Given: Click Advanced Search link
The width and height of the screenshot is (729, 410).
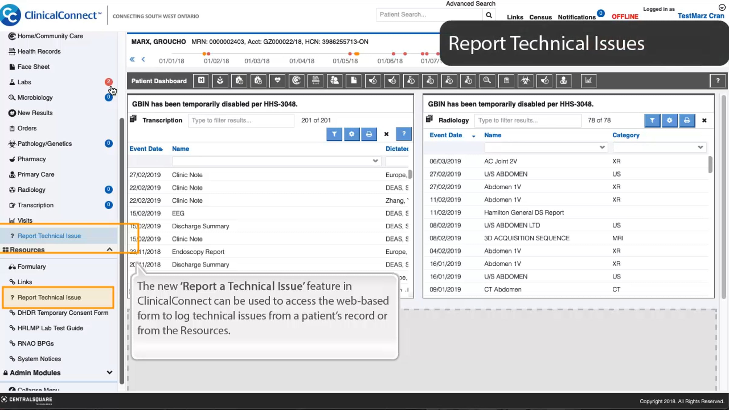Looking at the screenshot, I should (x=471, y=4).
